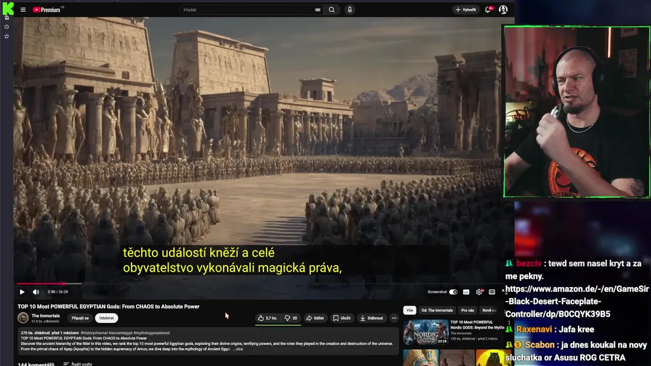
Task: Switch to theater mode player icon
Action: [492, 292]
